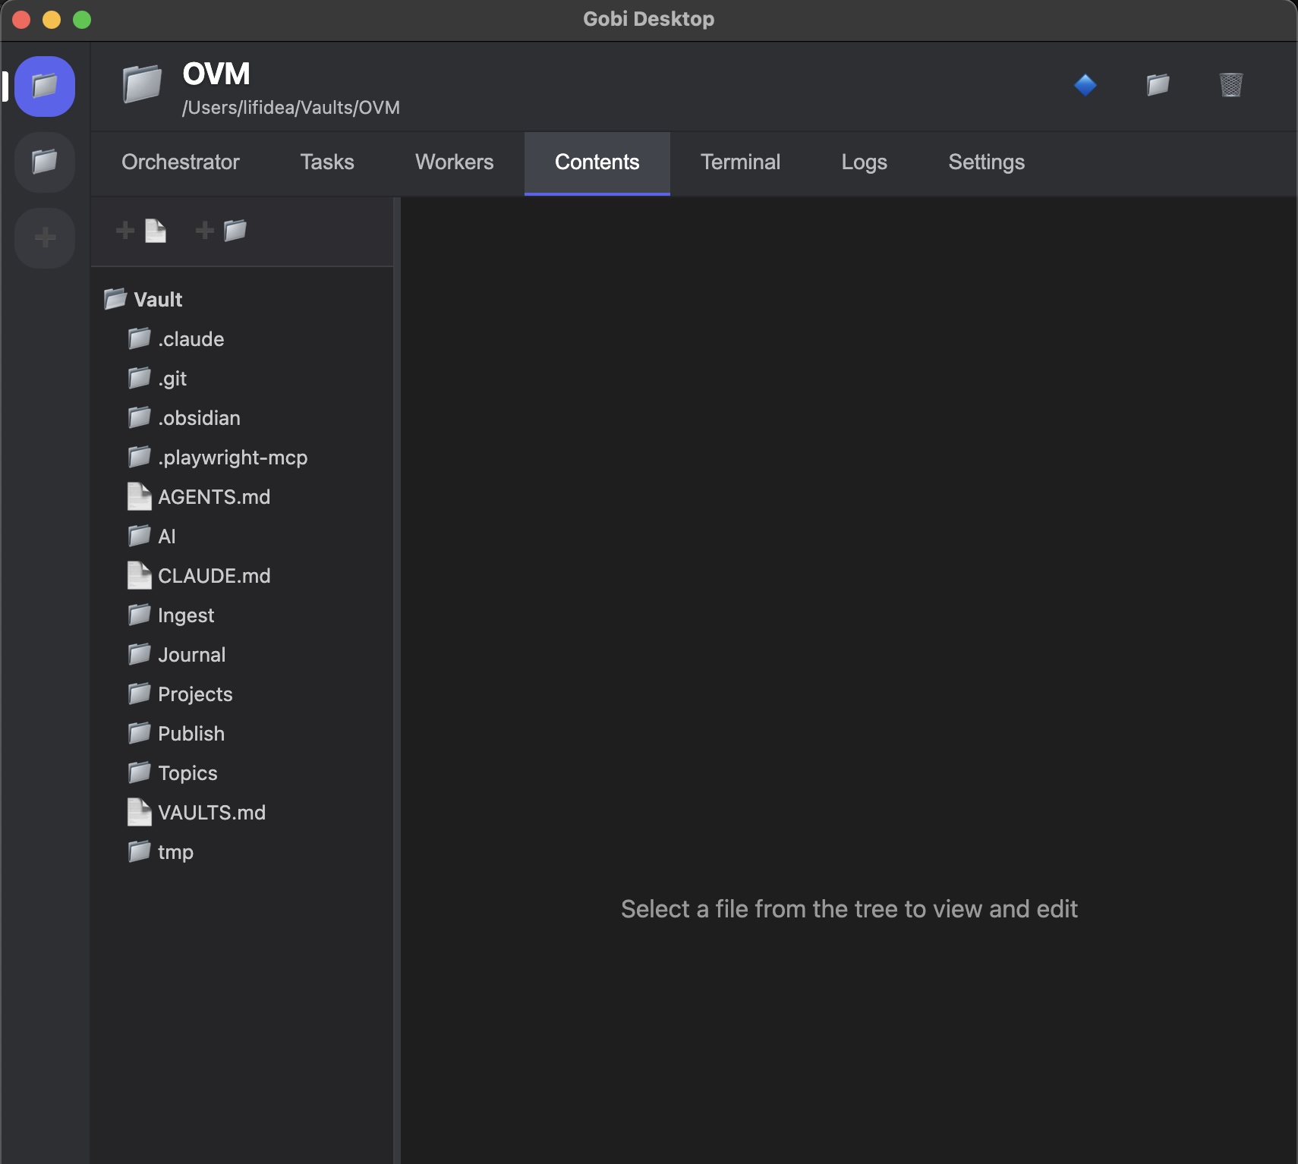Select the VAULTS.md file
Viewport: 1298px width, 1164px height.
(x=211, y=813)
